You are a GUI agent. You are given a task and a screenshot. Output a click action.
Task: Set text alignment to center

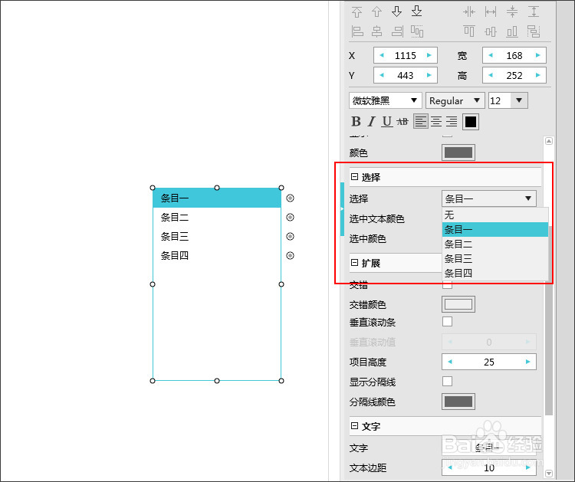pos(436,121)
